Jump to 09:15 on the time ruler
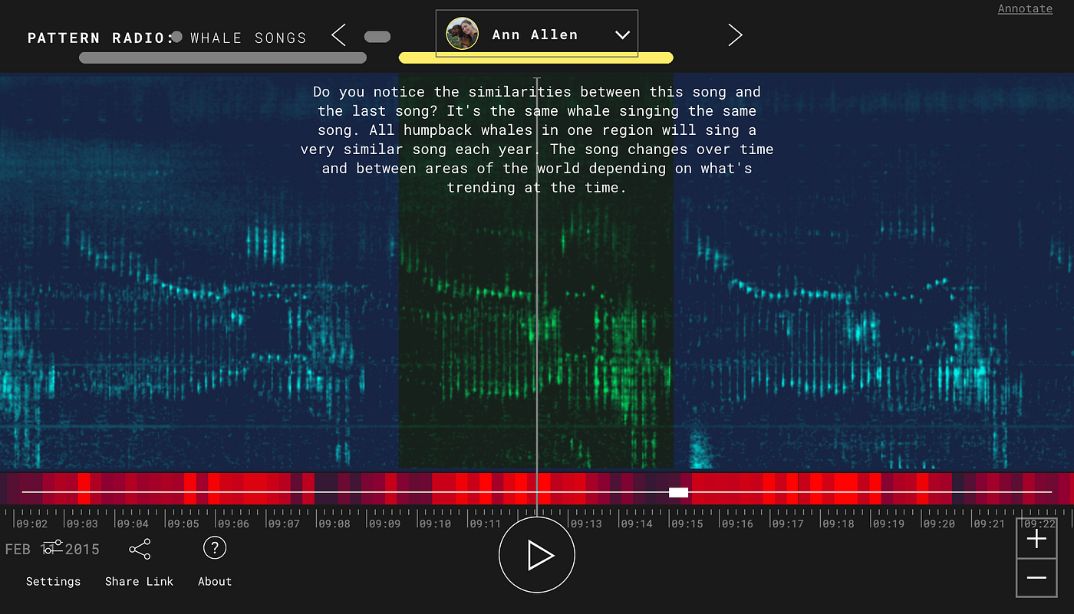 (687, 524)
